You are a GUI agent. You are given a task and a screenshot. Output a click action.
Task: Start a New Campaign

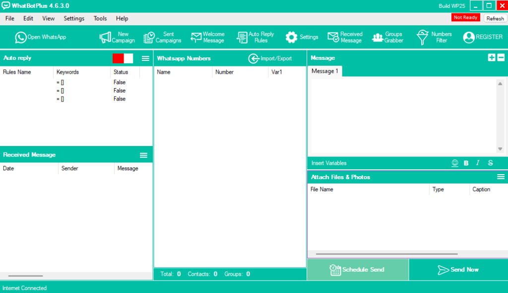[117, 37]
